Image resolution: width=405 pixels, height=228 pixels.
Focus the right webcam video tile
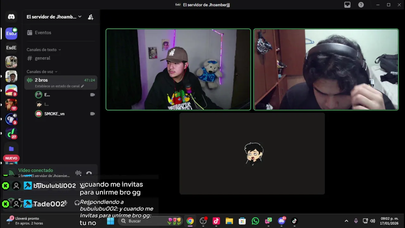click(326, 69)
